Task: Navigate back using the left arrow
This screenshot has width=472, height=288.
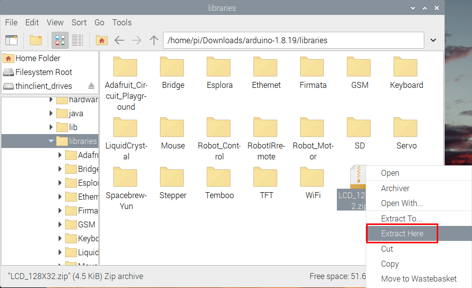Action: (119, 40)
